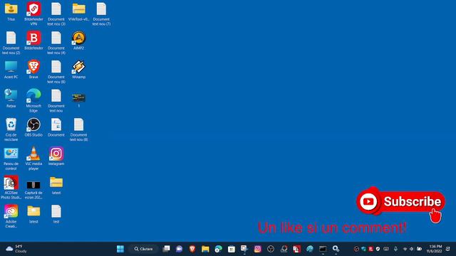Select the unnumbered Document text nou file
The image size is (456, 256).
tap(56, 100)
